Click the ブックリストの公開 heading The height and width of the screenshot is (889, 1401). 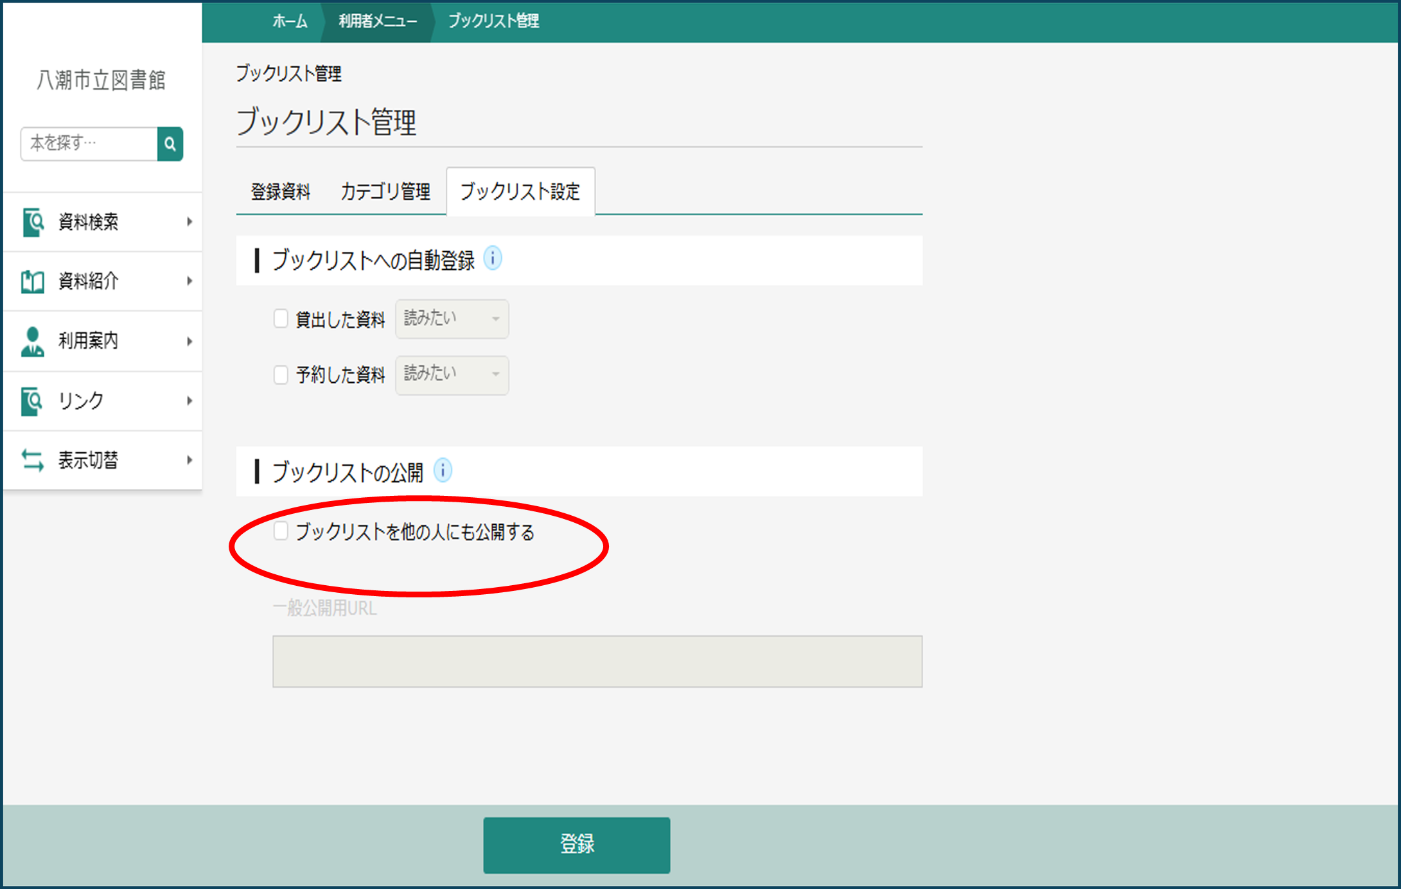click(x=348, y=472)
